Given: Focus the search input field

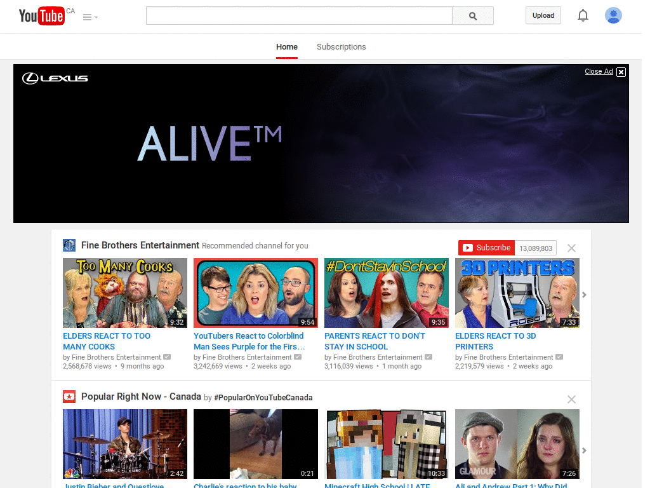Looking at the screenshot, I should point(299,16).
